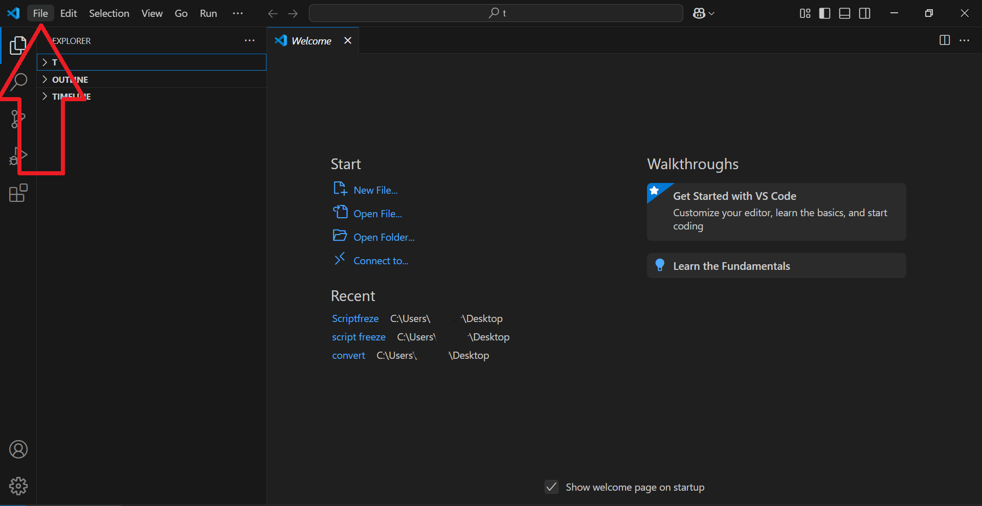Click the EXPLORER panel title
The height and width of the screenshot is (506, 982).
click(72, 41)
